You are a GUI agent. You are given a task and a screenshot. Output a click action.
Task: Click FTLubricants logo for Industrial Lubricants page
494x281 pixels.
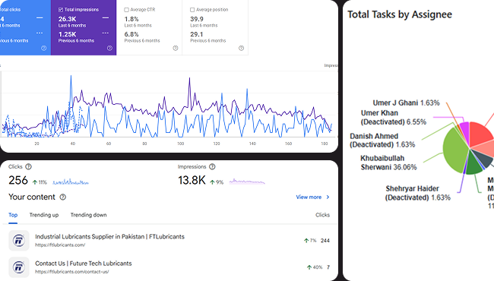click(x=19, y=241)
